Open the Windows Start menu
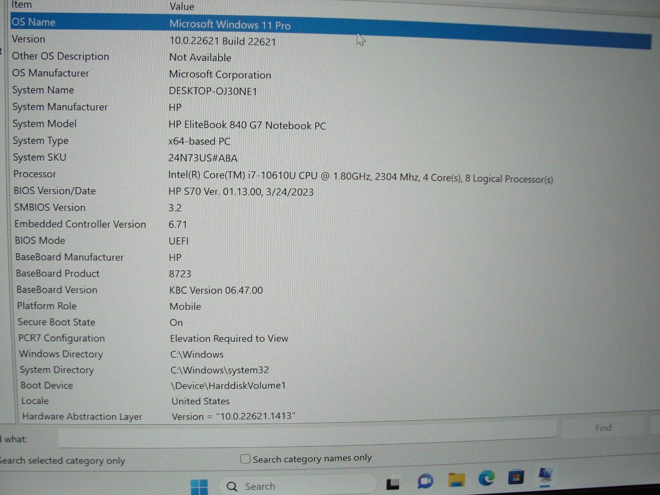Image resolution: width=660 pixels, height=495 pixels. (x=199, y=486)
